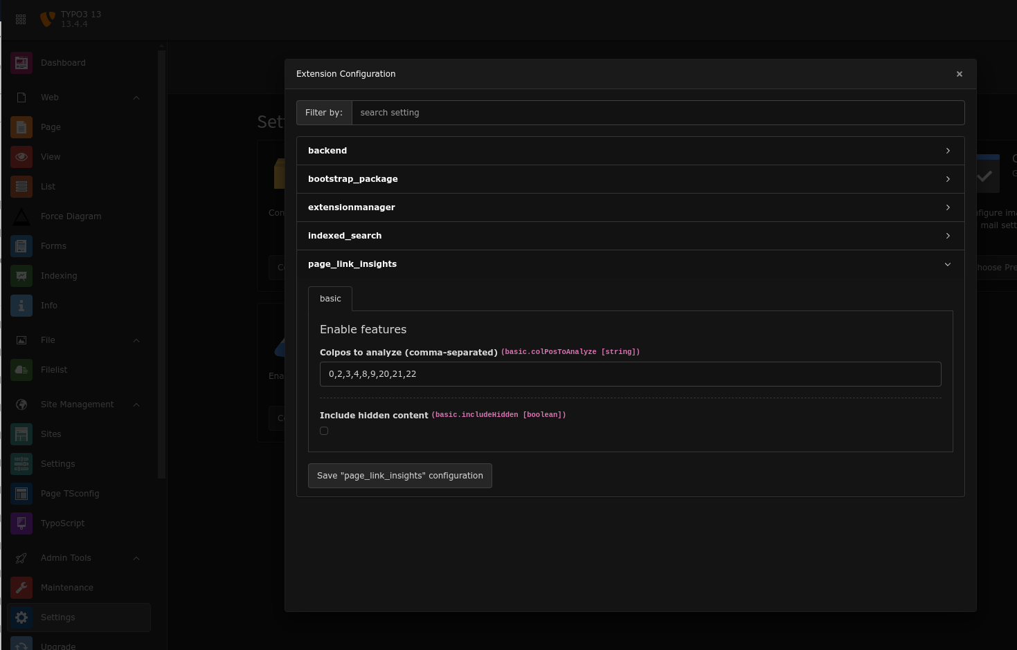Close the Extension Configuration dialog
This screenshot has width=1017, height=650.
[960, 74]
